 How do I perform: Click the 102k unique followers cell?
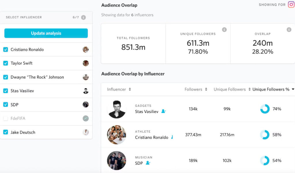(x=227, y=160)
